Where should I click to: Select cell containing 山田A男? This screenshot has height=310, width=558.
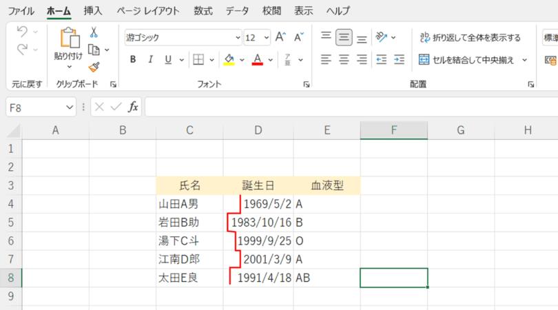tap(189, 204)
